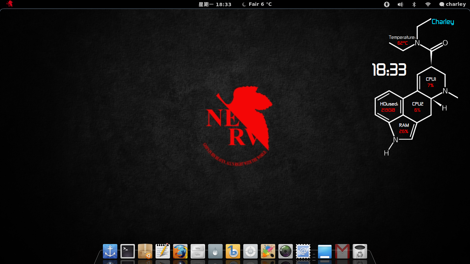This screenshot has height=264, width=470.
Task: Open the file cabinet file manager icon
Action: coord(198,251)
